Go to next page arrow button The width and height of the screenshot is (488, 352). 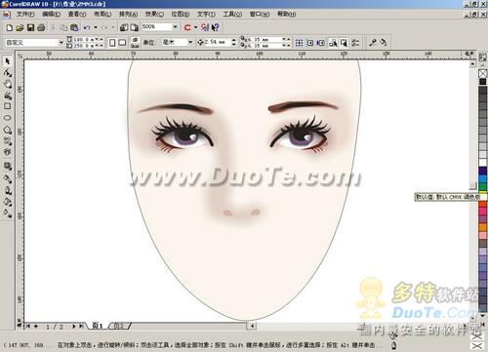(x=73, y=326)
